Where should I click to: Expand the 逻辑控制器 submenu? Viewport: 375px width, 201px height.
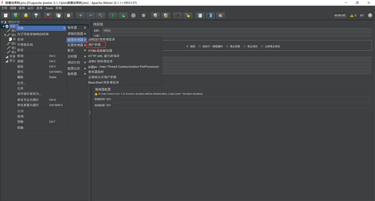click(x=77, y=34)
